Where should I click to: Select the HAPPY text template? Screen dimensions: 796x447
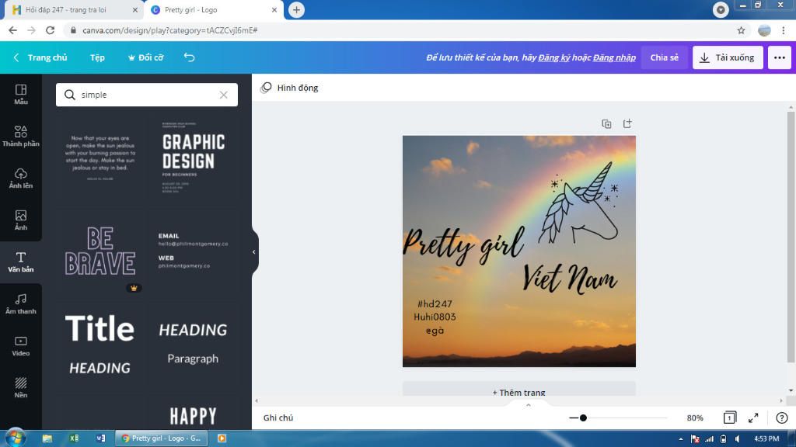(x=193, y=416)
